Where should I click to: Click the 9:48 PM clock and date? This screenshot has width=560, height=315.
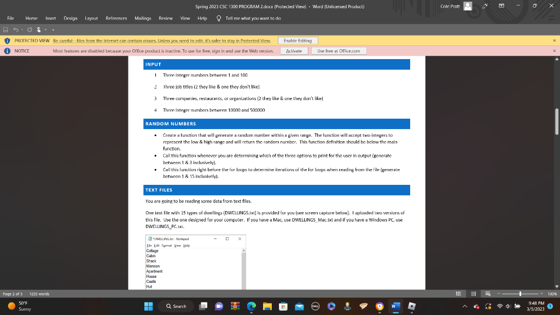coord(535,306)
